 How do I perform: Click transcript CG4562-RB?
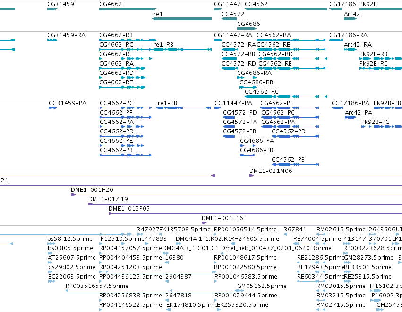coord(292,68)
